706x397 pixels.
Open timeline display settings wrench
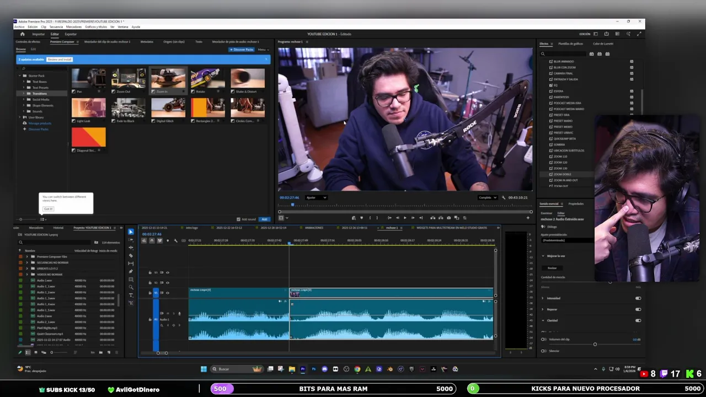[175, 240]
